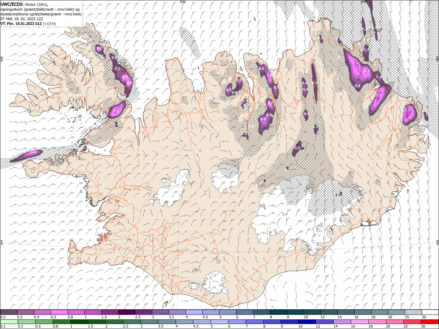The height and width of the screenshot is (329, 439).
Task: Click the upper legend swatch labeled 0.2
Action: (9, 312)
